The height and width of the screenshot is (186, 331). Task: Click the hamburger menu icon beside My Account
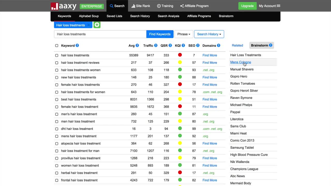pyautogui.click(x=279, y=6)
